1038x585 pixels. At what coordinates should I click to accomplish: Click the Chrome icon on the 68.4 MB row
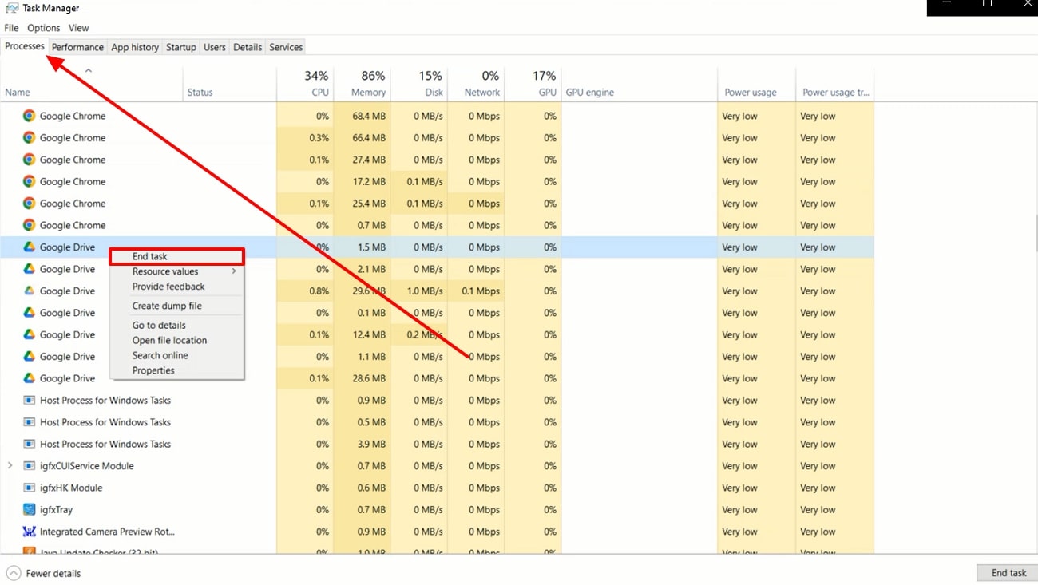click(29, 116)
